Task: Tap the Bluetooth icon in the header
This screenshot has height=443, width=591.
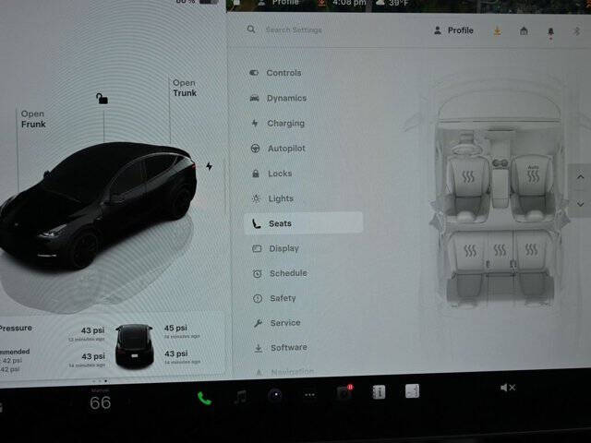Action: (576, 30)
